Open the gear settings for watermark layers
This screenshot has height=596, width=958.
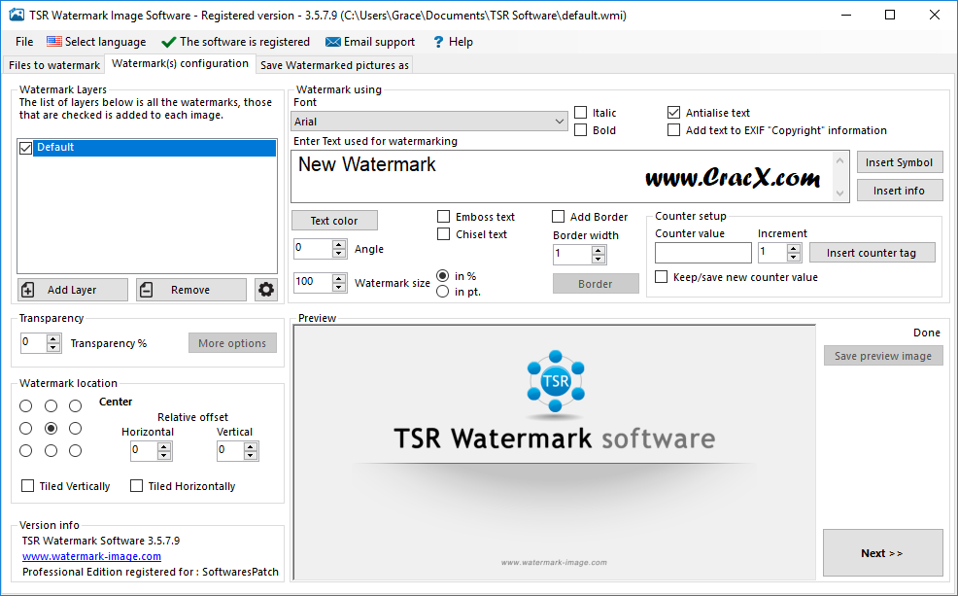pyautogui.click(x=266, y=289)
